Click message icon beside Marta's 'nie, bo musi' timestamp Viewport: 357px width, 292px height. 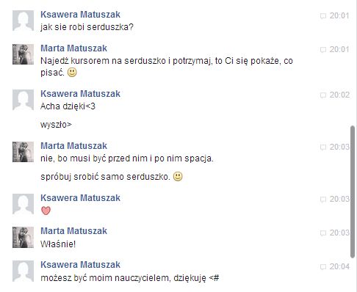[x=323, y=147]
